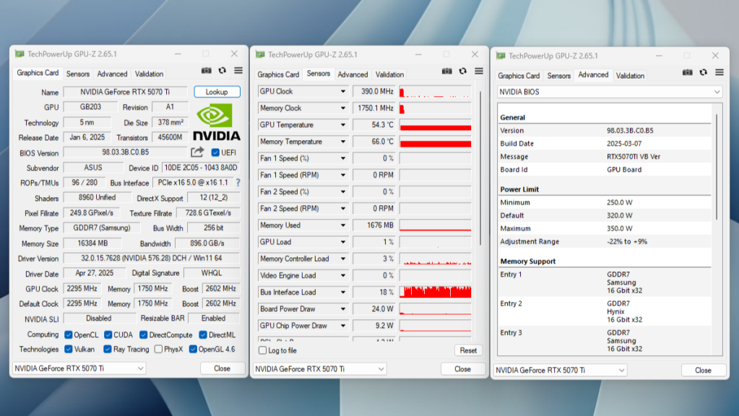739x416 pixels.
Task: Switch to Sensors tab in Advanced window
Action: [x=559, y=75]
